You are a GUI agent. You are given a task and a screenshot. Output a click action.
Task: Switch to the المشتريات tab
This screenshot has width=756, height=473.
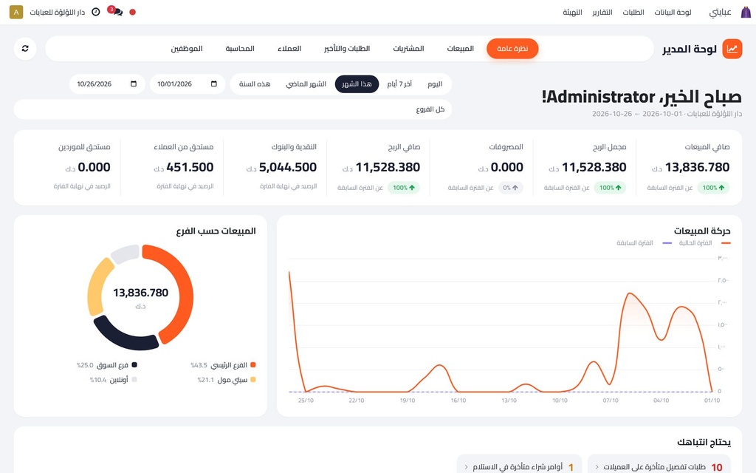click(408, 49)
